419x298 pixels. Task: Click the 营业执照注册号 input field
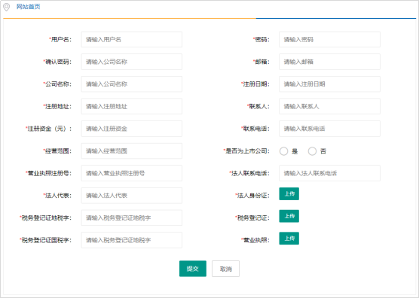132,173
